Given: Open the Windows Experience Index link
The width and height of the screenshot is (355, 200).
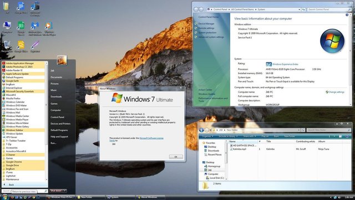Looking at the screenshot, I should pyautogui.click(x=285, y=64).
